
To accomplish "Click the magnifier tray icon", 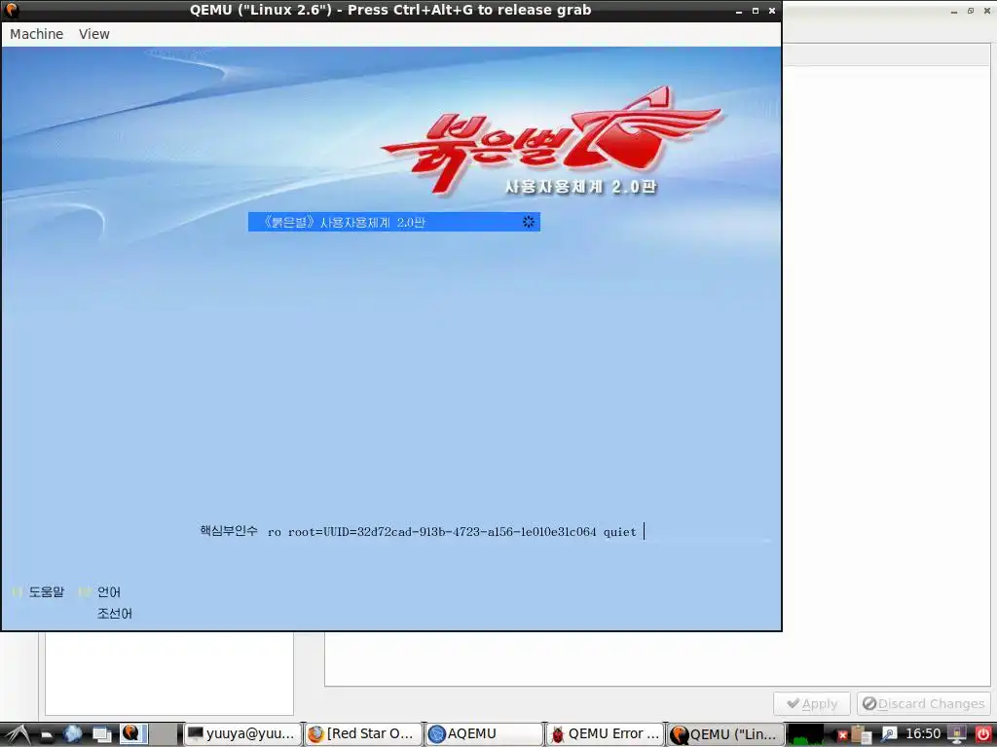I will point(888,735).
